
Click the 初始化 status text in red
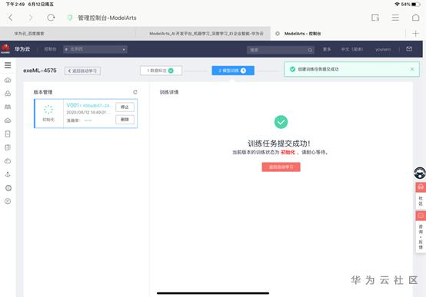point(288,152)
